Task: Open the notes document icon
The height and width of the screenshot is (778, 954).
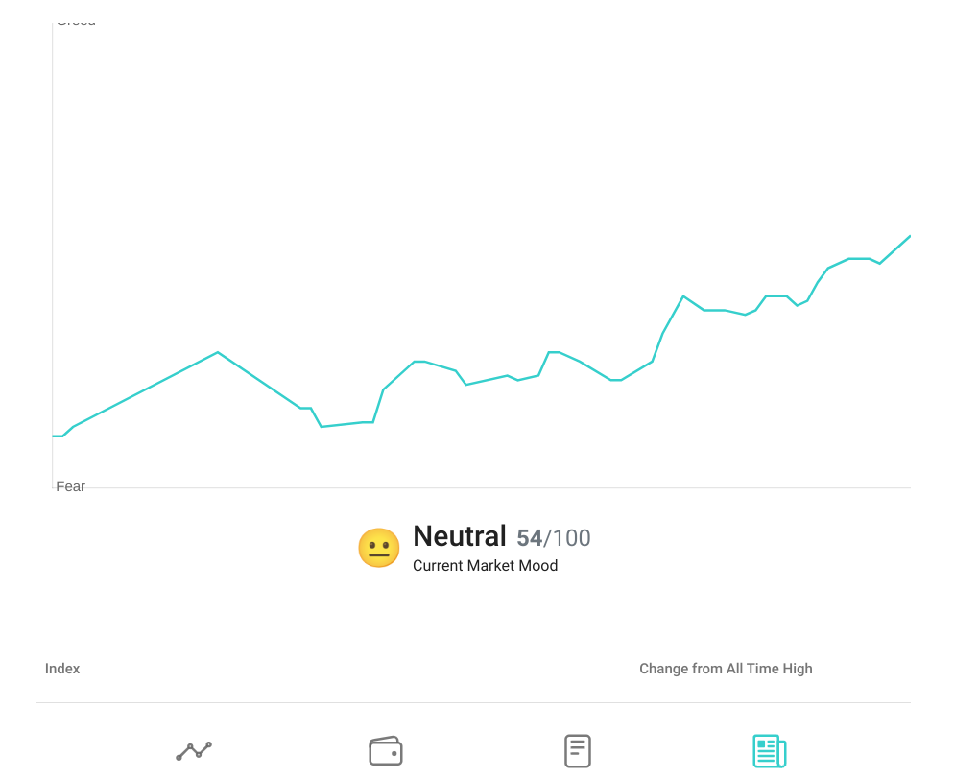Action: (577, 751)
